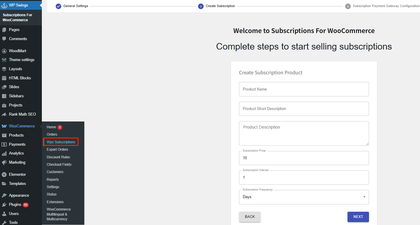Screen dimensions: 420x225
Task: Click the WooCommerce icon in sidebar
Action: [4, 126]
